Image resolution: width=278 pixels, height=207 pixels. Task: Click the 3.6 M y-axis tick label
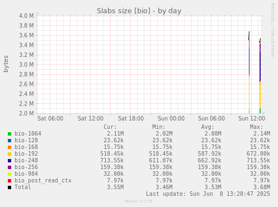[26, 35]
